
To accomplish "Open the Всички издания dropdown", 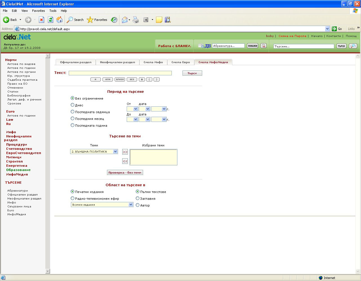I will (102, 205).
